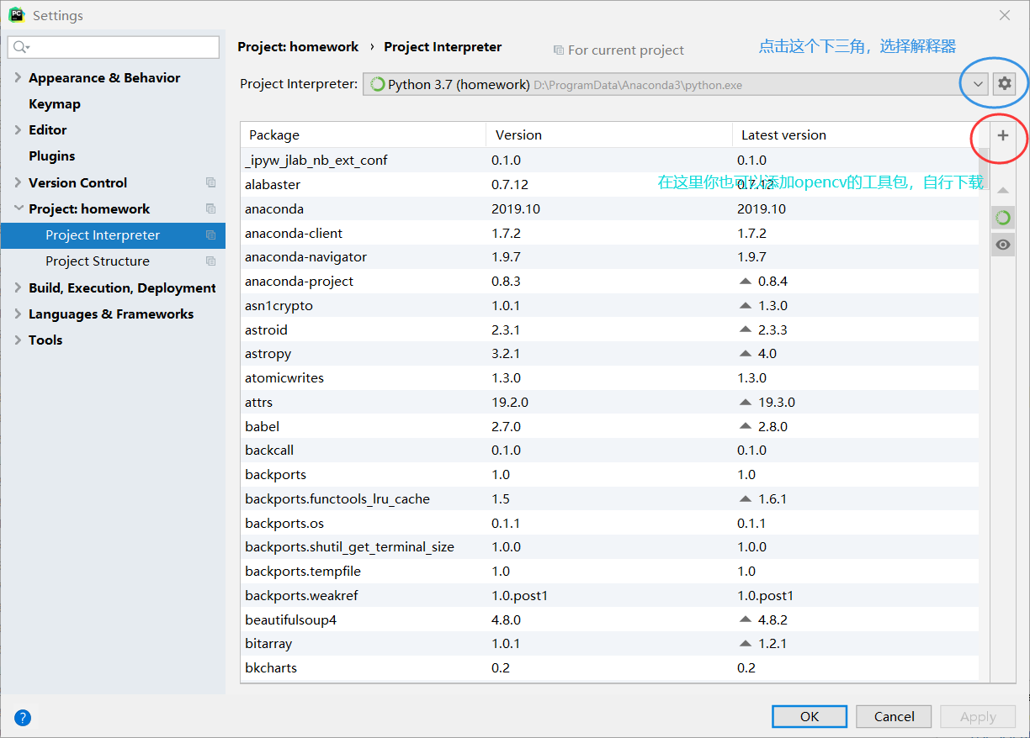Click latest version 19.3.0 of attrs
The image size is (1030, 738).
[x=776, y=402]
